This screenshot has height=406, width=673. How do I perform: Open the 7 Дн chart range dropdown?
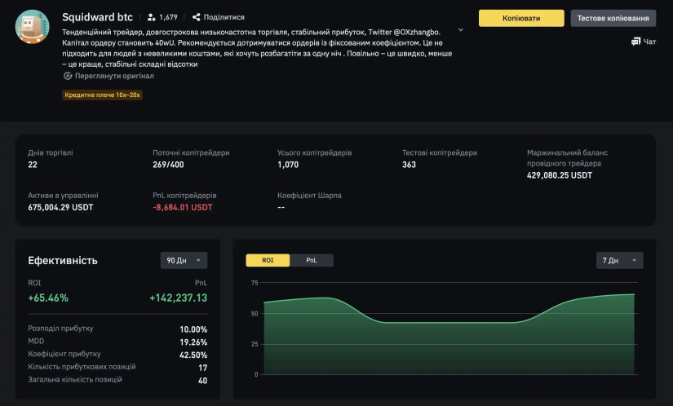click(x=619, y=260)
